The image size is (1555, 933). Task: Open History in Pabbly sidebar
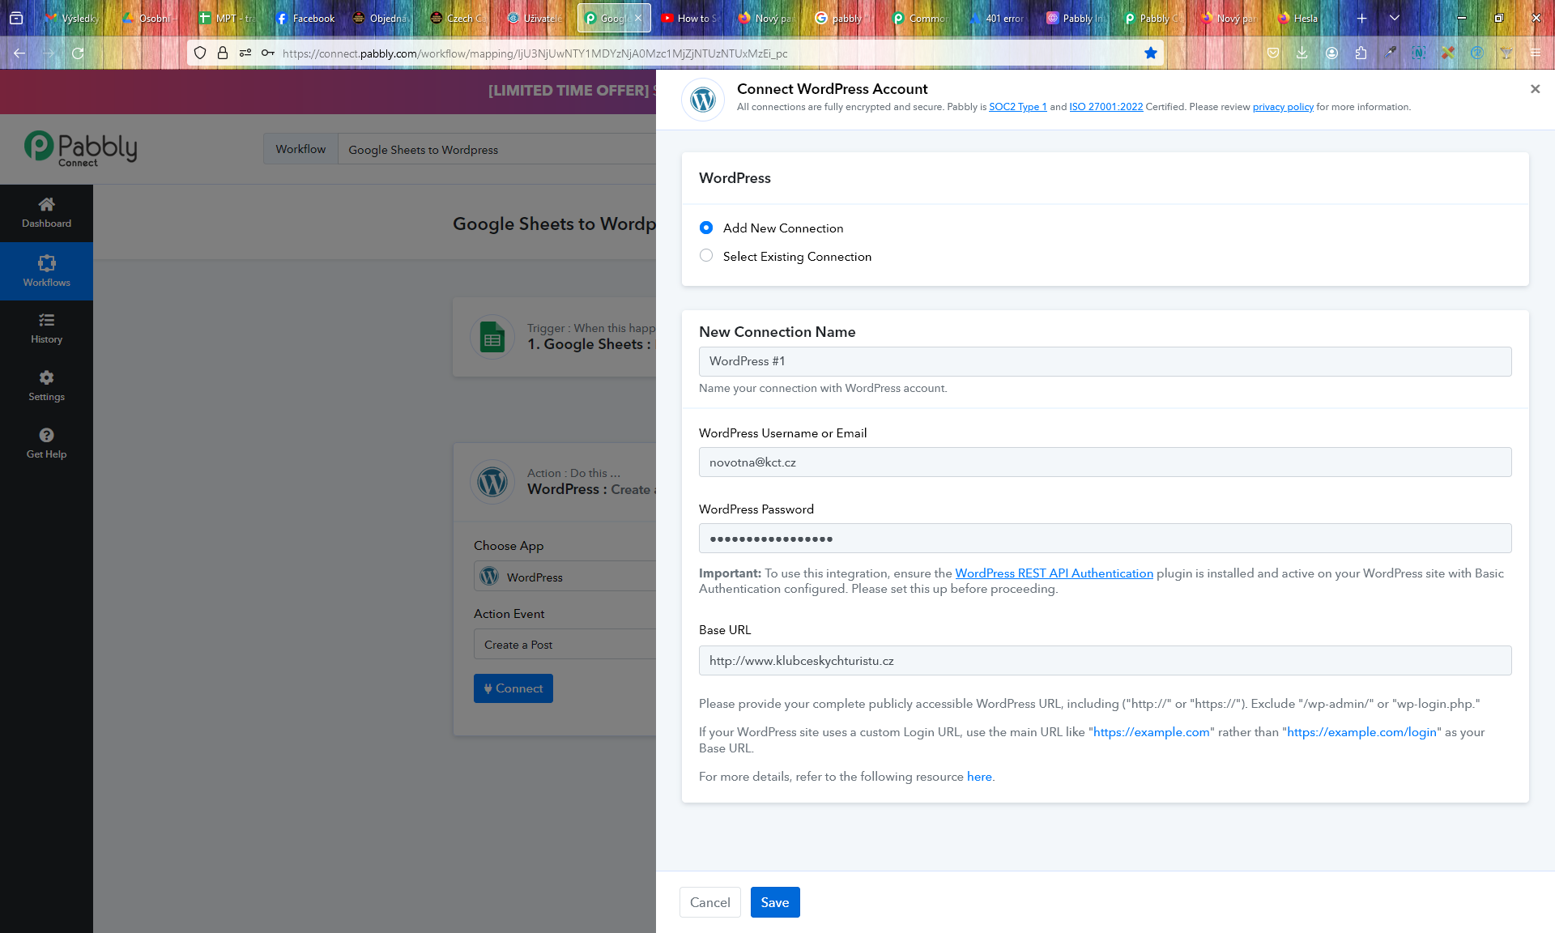click(x=46, y=329)
